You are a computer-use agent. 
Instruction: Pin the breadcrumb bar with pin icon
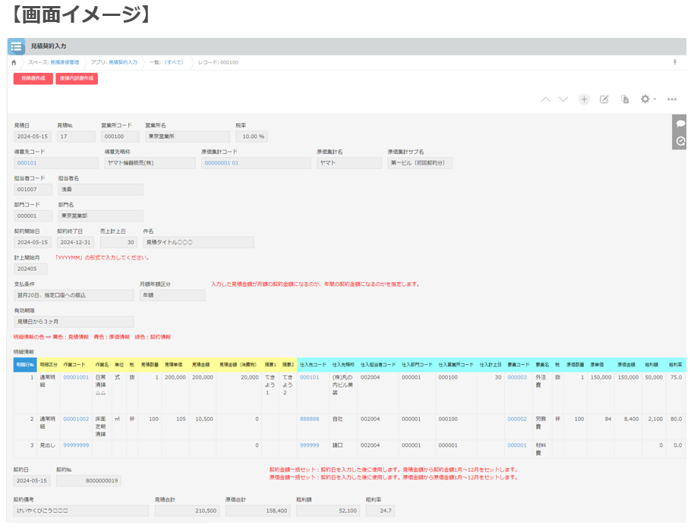point(675,62)
